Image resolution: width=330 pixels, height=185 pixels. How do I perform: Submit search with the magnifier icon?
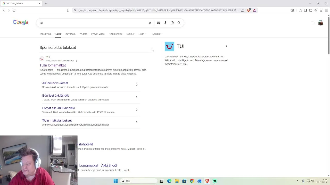coord(179,23)
